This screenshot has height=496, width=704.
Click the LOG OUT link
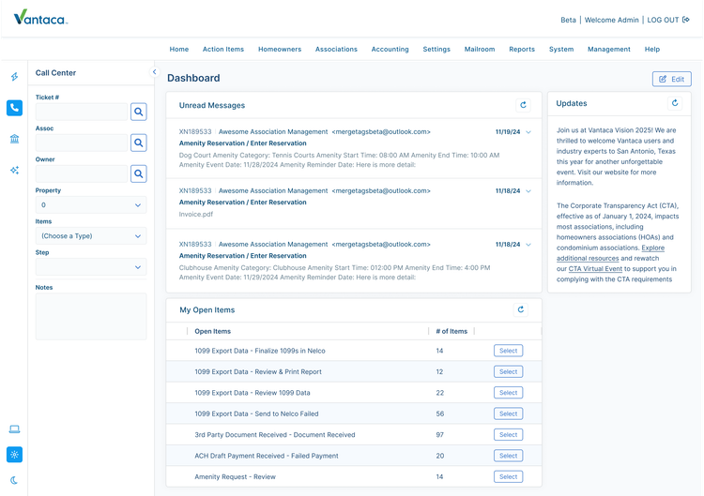[x=663, y=21]
